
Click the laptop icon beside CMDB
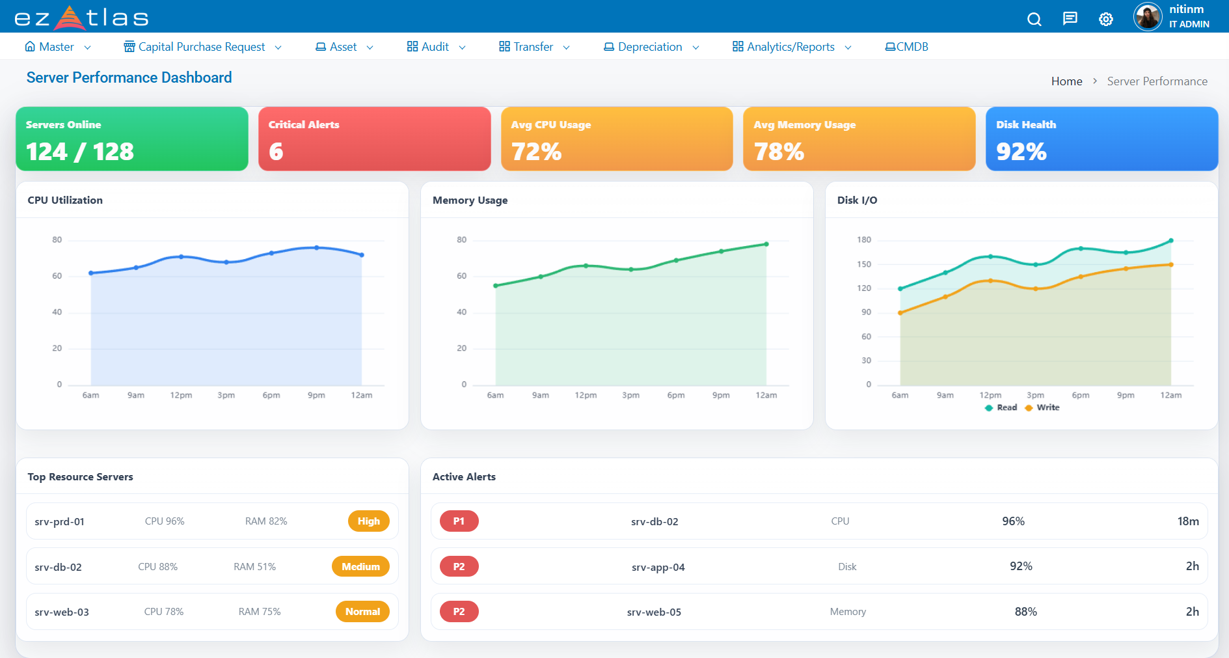click(890, 47)
